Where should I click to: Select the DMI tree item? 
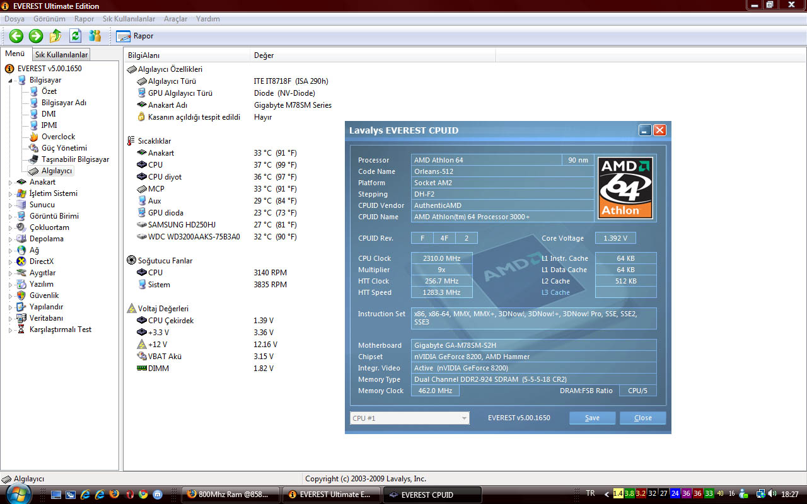49,114
